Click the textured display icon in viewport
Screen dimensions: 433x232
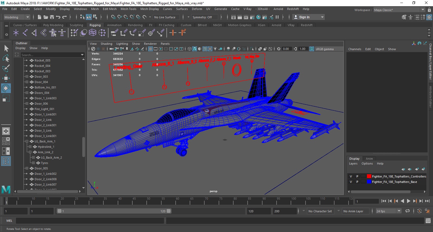210,49
